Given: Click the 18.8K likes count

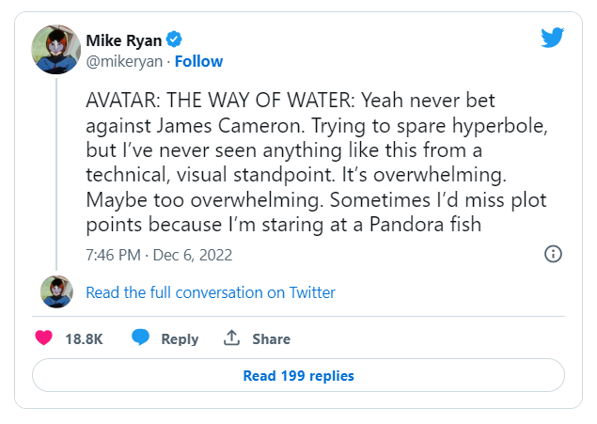Looking at the screenshot, I should coord(84,338).
